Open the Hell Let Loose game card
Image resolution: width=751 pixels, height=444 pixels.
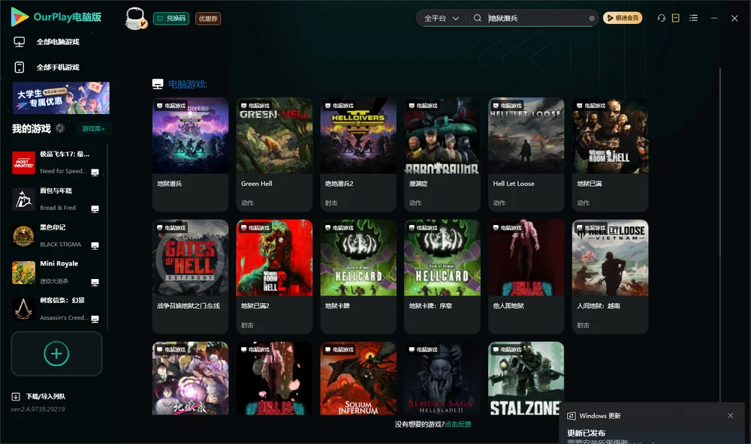(526, 154)
